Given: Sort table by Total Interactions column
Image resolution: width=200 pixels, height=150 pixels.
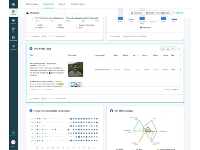Looking at the screenshot, I should 116,55.
